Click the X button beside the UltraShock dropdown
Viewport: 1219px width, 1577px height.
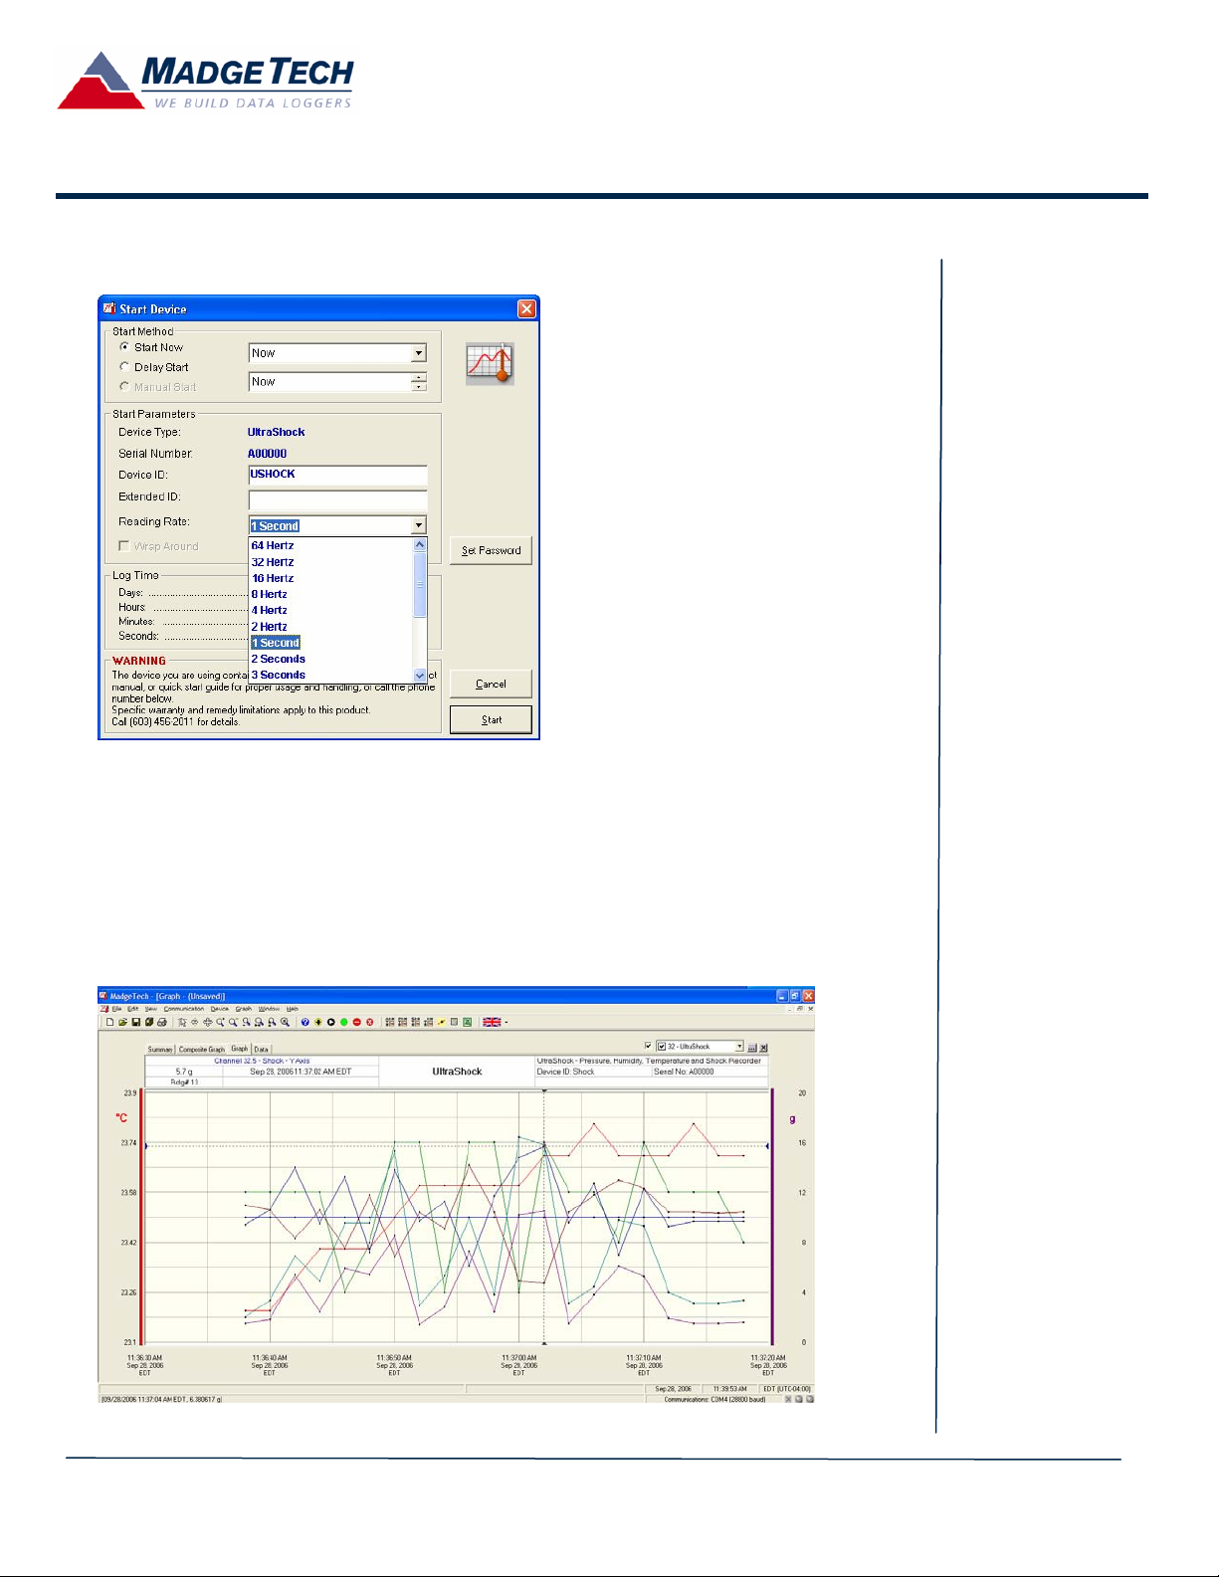pos(763,1048)
